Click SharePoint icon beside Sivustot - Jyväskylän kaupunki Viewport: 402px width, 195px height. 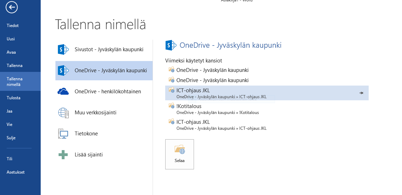pos(63,49)
